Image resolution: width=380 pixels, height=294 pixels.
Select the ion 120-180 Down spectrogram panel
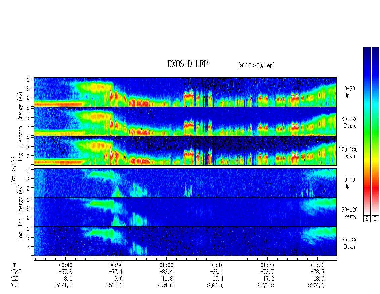[x=185, y=242]
